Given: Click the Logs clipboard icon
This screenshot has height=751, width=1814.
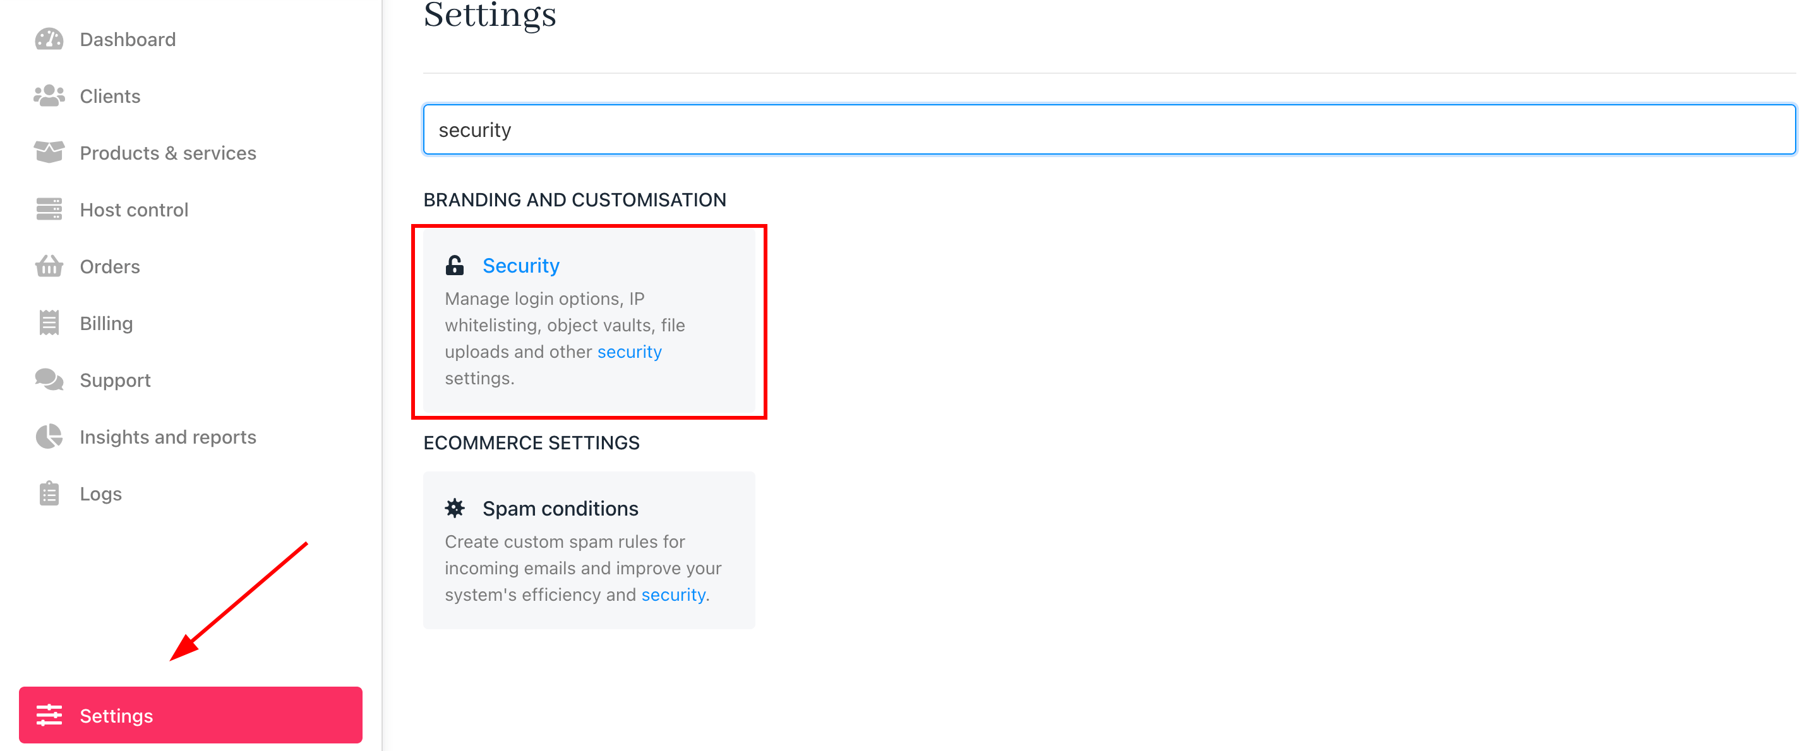Looking at the screenshot, I should tap(49, 494).
